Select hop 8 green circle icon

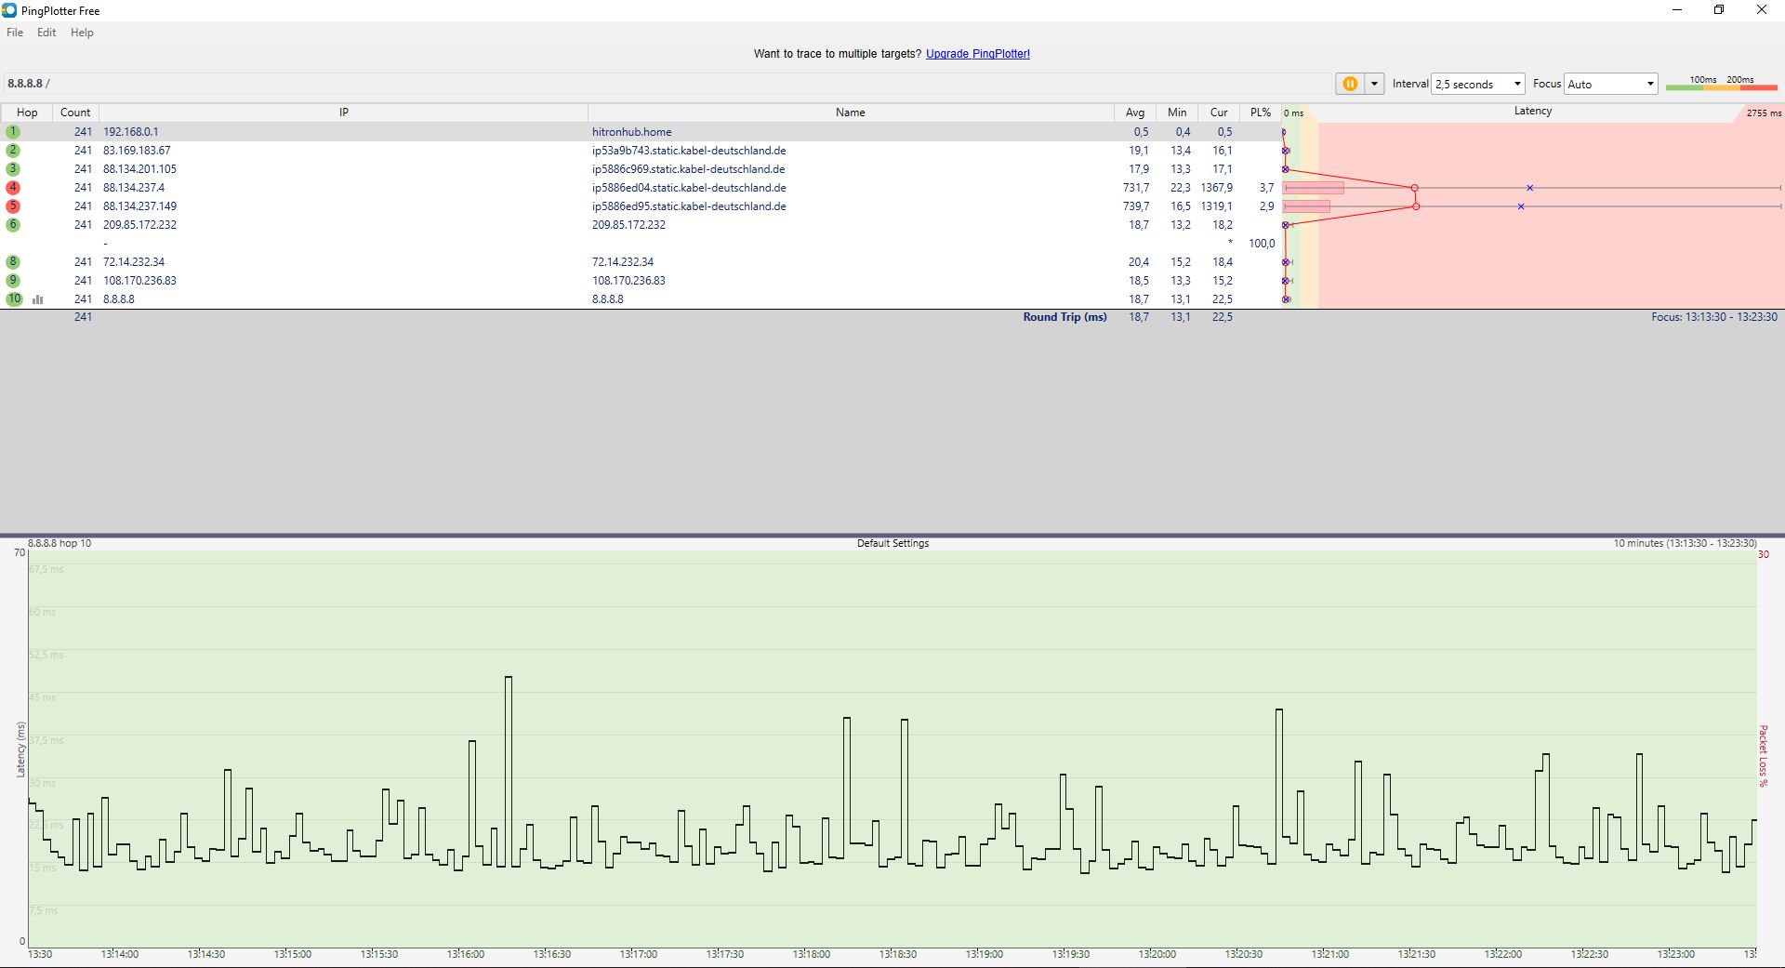pyautogui.click(x=13, y=262)
